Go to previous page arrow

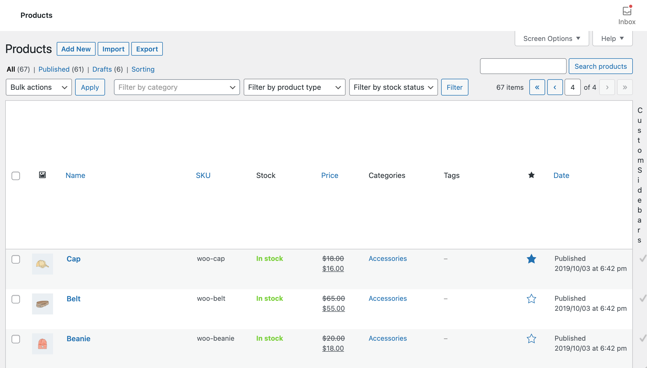(555, 87)
